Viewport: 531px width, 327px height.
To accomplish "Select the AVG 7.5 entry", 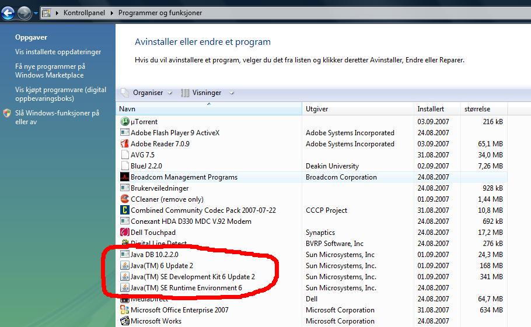I will (142, 155).
